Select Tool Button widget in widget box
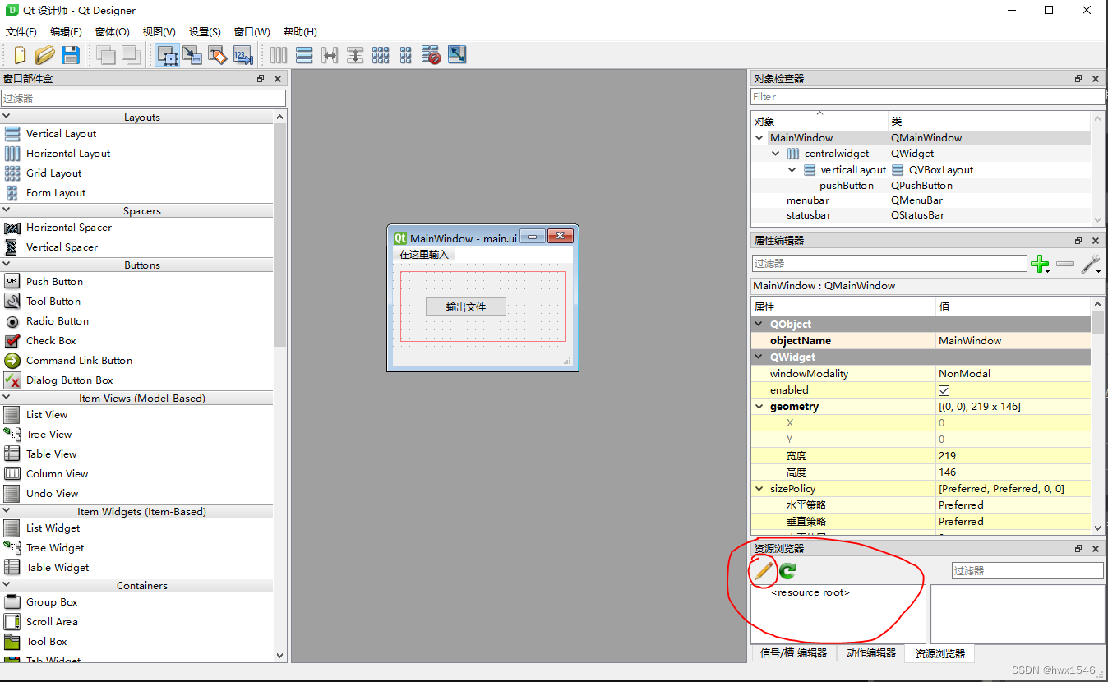 pyautogui.click(x=53, y=302)
